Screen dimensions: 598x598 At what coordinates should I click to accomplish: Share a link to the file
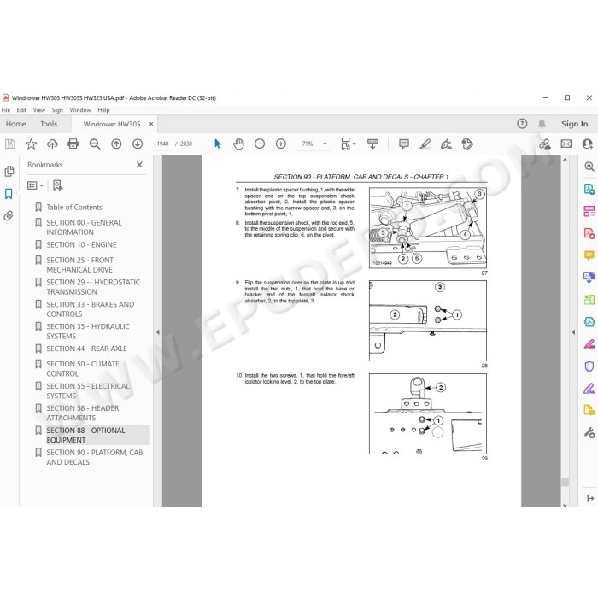pyautogui.click(x=545, y=144)
